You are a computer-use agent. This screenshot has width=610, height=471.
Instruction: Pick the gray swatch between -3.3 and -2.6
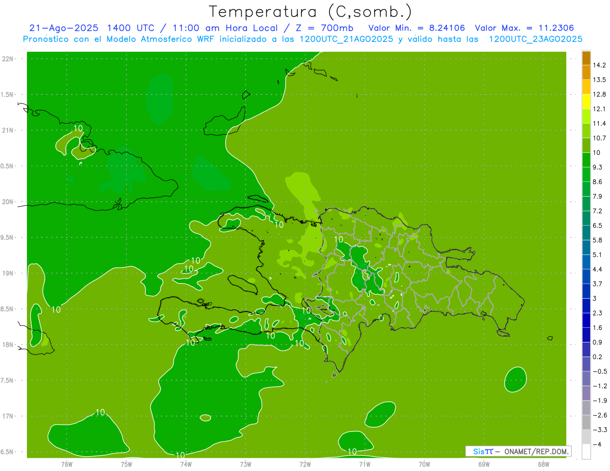(x=586, y=422)
